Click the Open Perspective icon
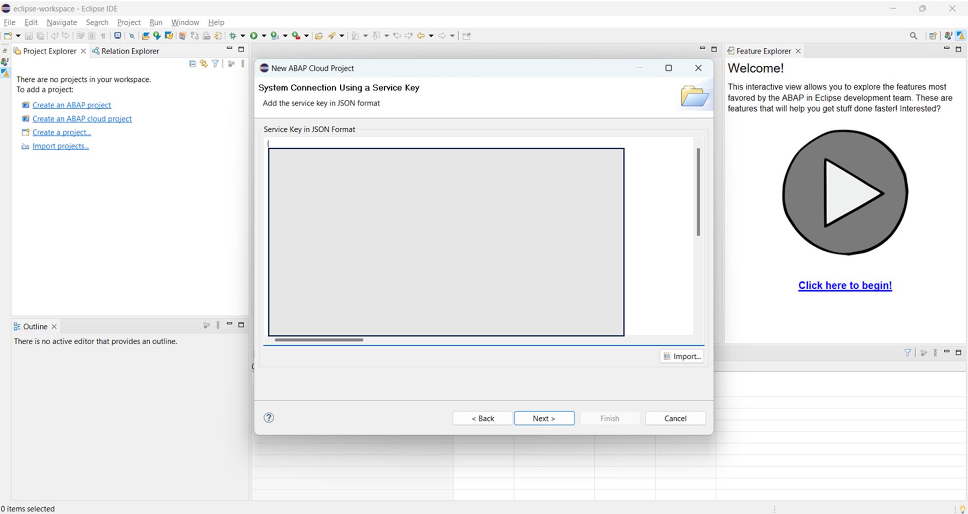The image size is (968, 514). pos(933,36)
